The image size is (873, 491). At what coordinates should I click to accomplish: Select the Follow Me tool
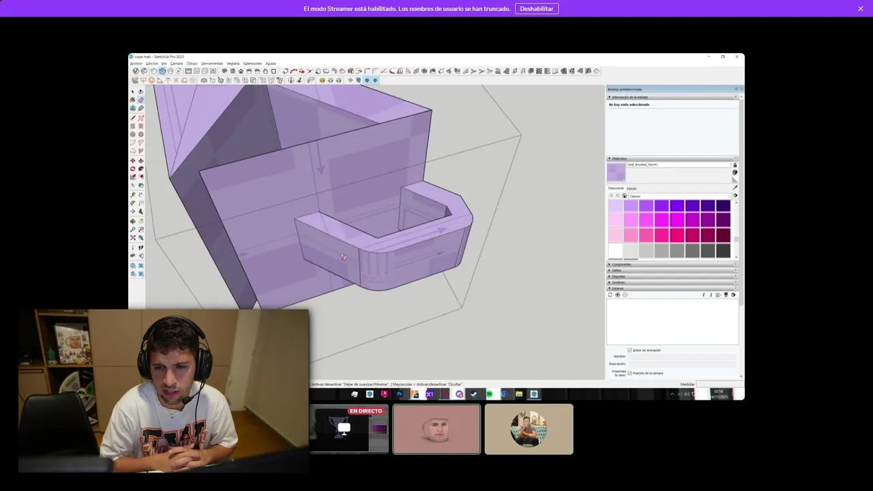(x=140, y=168)
